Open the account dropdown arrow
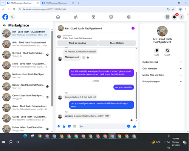 tap(181, 17)
